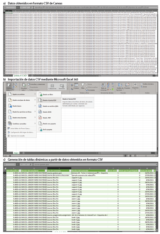Select De la carpeta SharePoint option

[x=49, y=130]
